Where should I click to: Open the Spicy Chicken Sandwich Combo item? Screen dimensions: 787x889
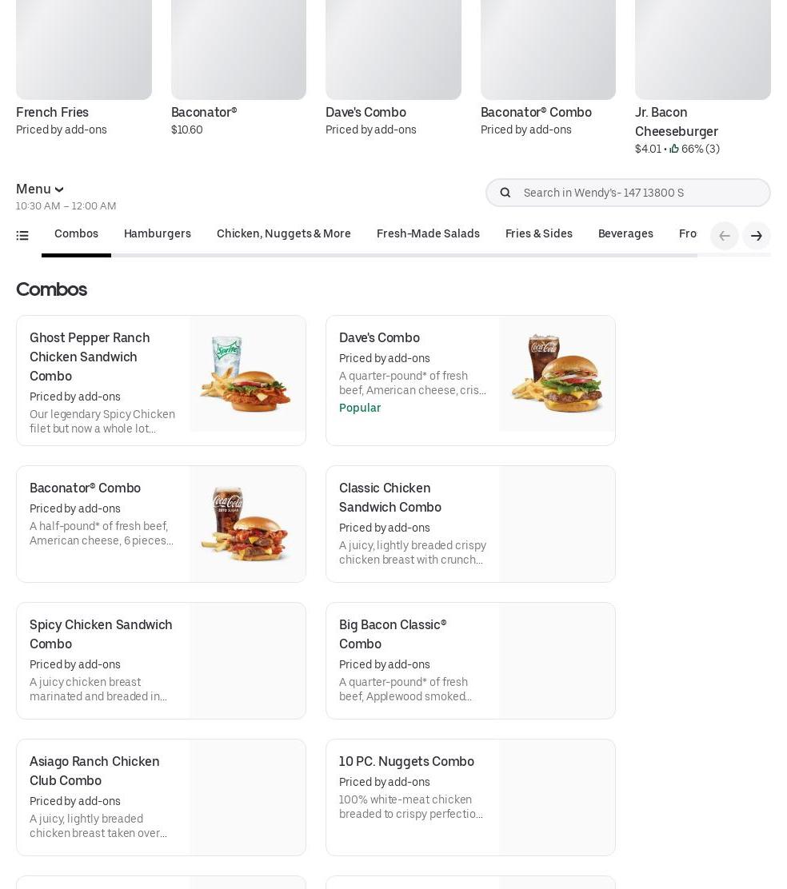(x=161, y=660)
